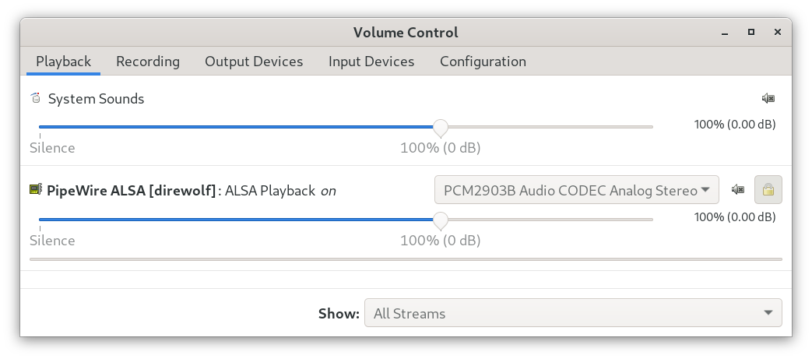Open the Output Devices tab
The height and width of the screenshot is (359, 812).
tap(254, 61)
